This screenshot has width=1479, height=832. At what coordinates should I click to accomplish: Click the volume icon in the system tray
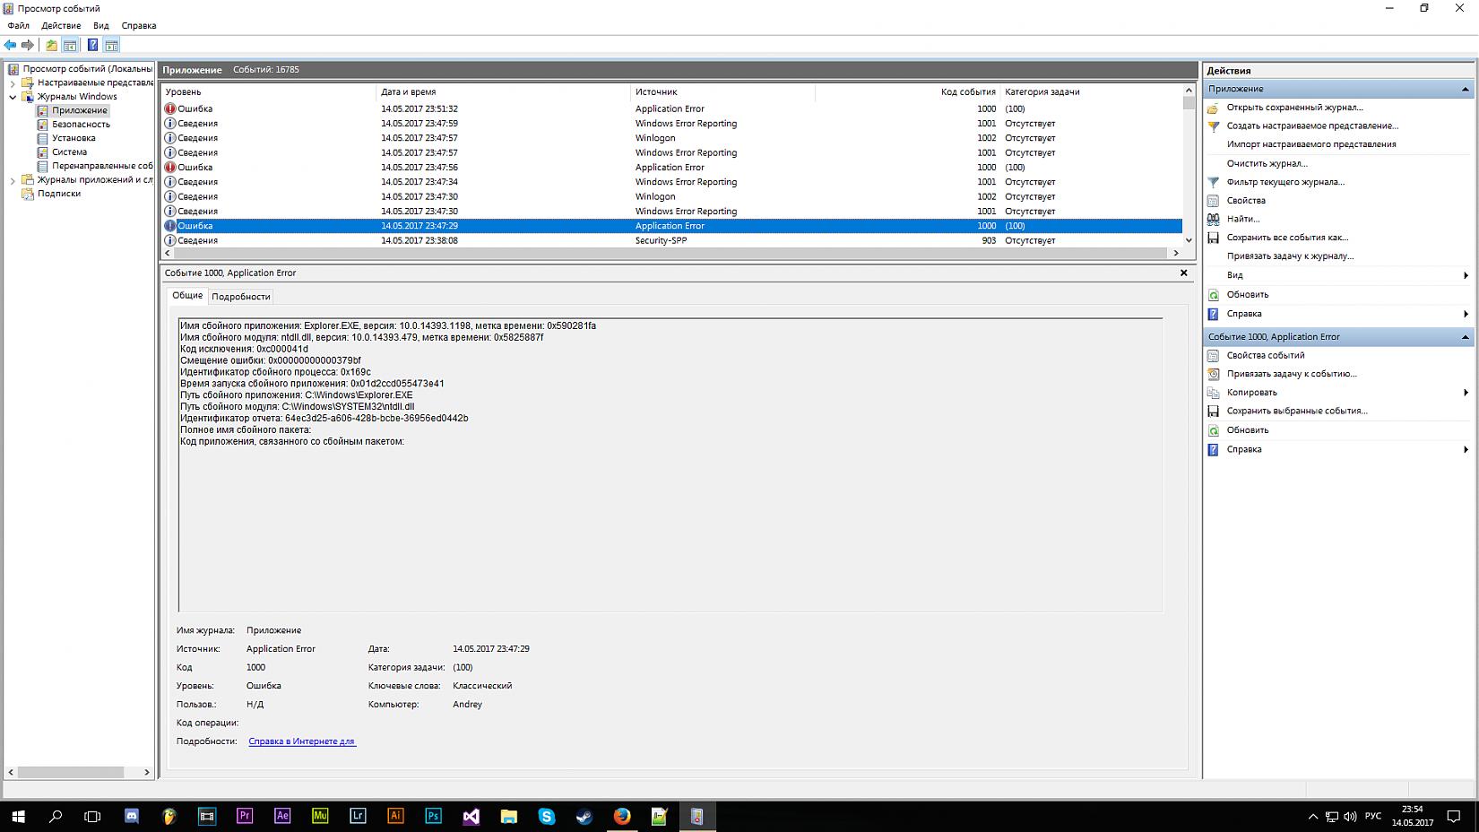tap(1351, 816)
